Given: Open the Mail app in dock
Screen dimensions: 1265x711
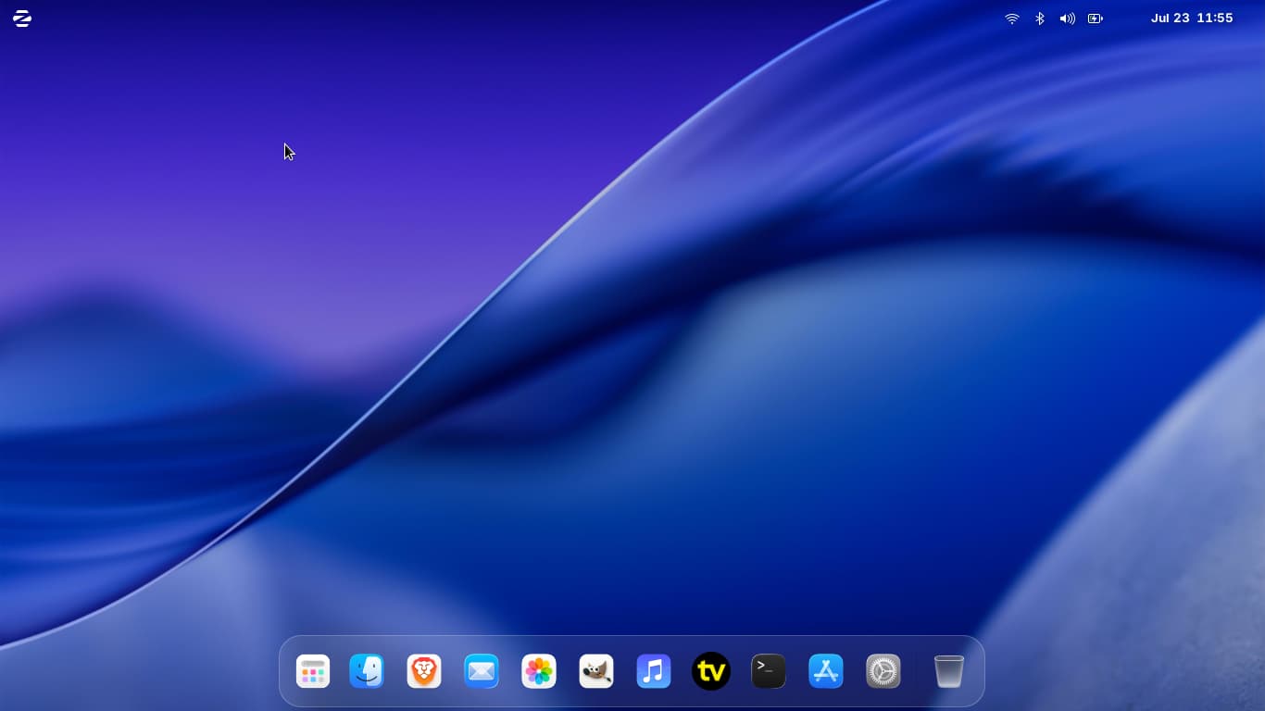Looking at the screenshot, I should pos(482,671).
